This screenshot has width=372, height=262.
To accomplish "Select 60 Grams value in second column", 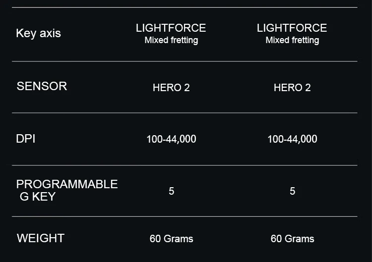I will pyautogui.click(x=292, y=239).
